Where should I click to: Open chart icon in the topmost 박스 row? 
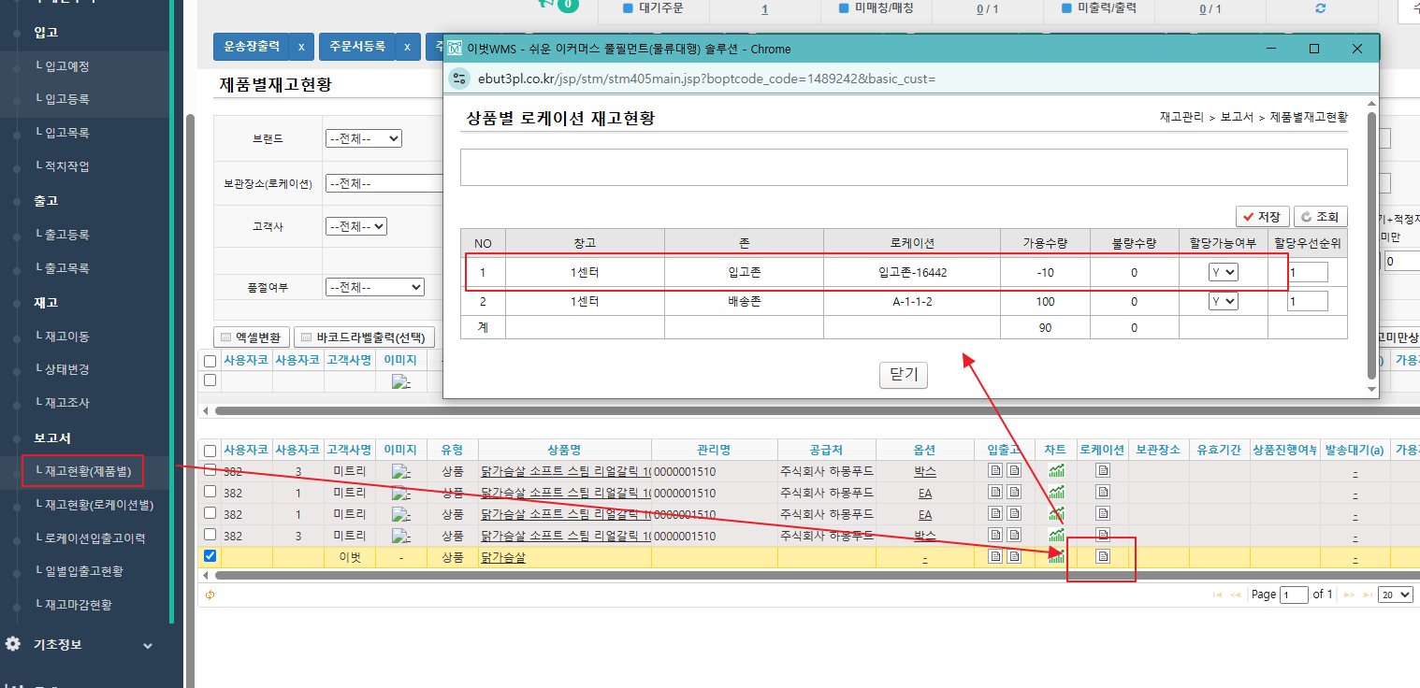[x=1057, y=470]
